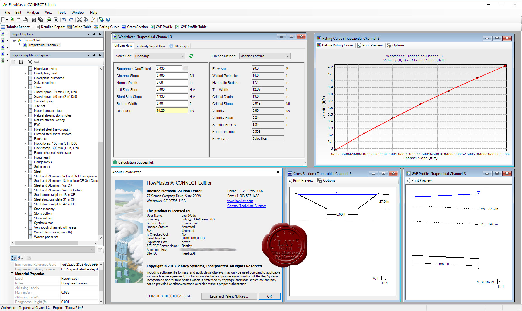522x311 pixels.
Task: Click the Alphabetical A-Z sort icon
Action: (x=20, y=258)
